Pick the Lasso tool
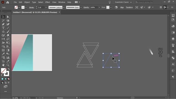176x99 pixels. (8, 21)
